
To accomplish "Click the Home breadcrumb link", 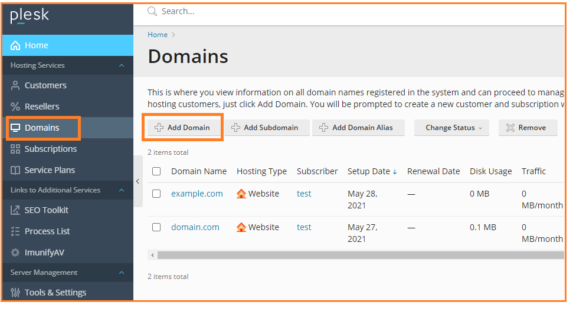I will [x=158, y=35].
